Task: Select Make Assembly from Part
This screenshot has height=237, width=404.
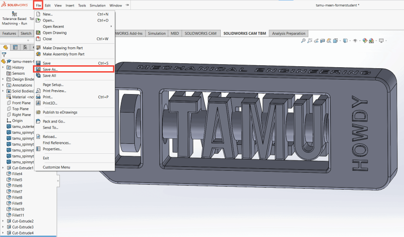Action: [75, 54]
